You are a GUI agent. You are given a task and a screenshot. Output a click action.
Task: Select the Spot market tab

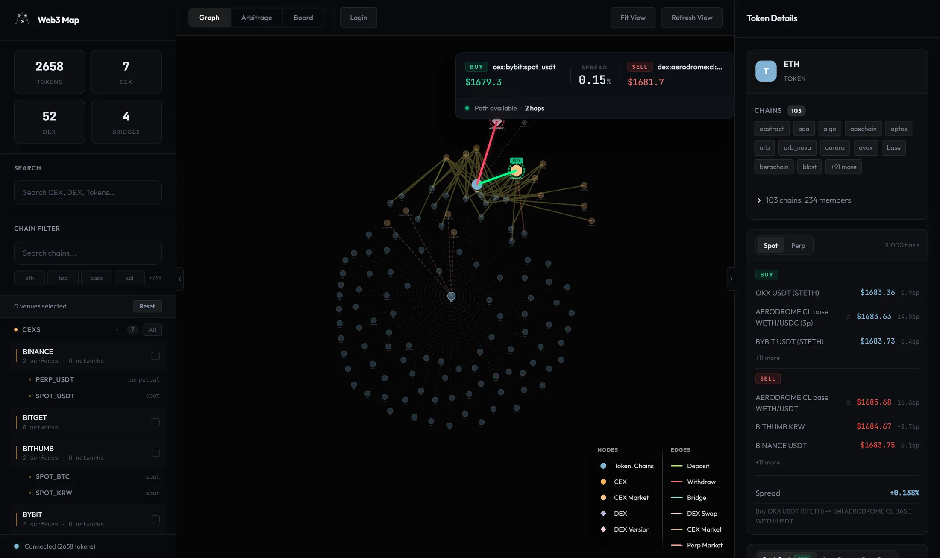(x=770, y=245)
